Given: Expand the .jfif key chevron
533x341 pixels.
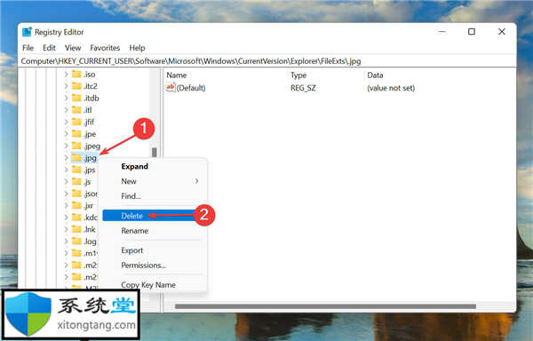Looking at the screenshot, I should coord(67,122).
